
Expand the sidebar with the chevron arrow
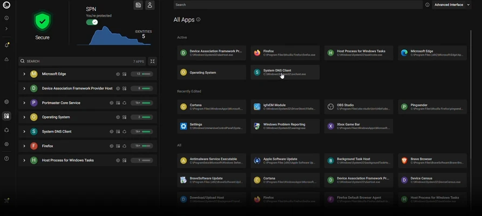[x=6, y=29]
